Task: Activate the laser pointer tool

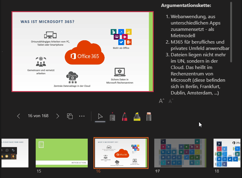Action: pos(112,117)
